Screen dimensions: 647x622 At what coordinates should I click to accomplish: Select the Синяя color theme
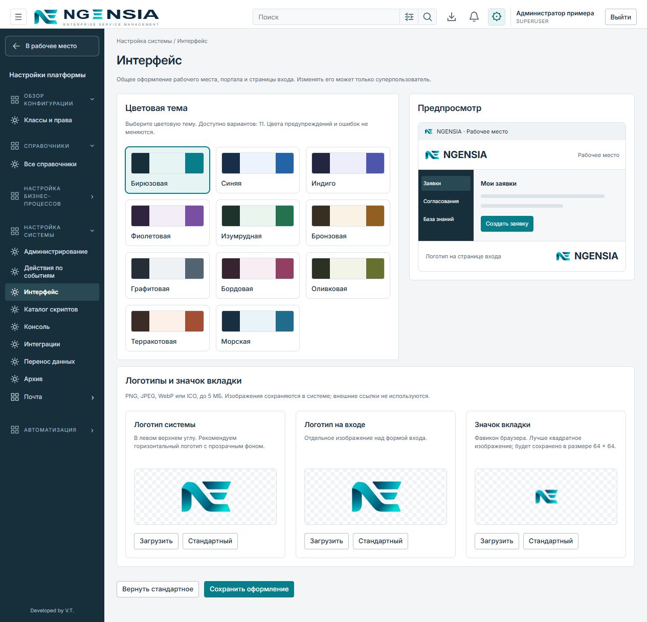point(258,170)
